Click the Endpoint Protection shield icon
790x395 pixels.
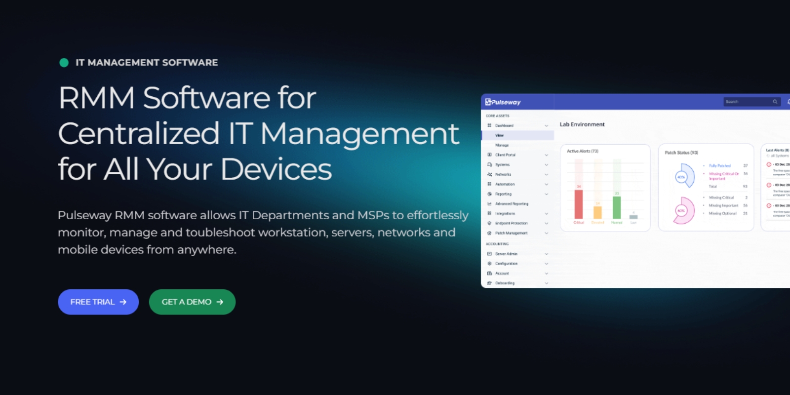point(489,223)
